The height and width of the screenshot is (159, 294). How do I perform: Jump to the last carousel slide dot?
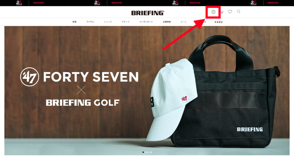click(x=151, y=152)
